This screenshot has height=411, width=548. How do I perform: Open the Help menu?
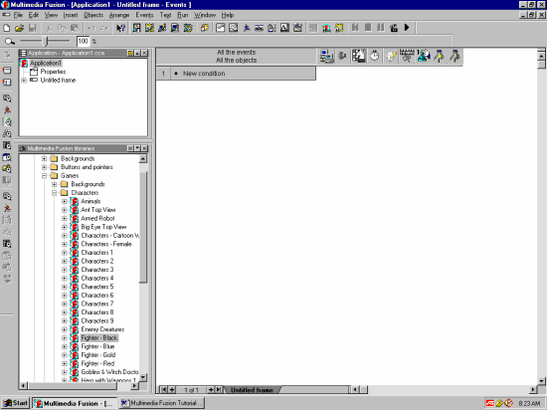pyautogui.click(x=228, y=15)
